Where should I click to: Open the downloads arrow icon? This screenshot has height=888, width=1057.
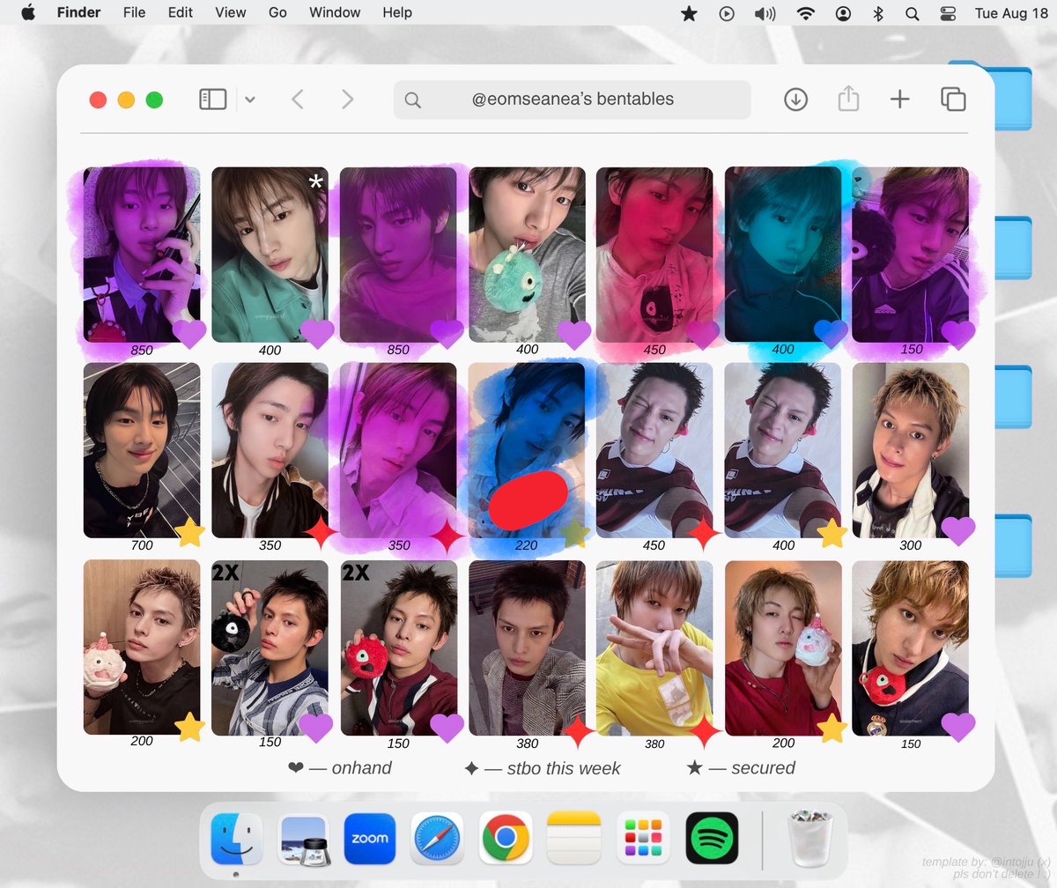[x=795, y=100]
